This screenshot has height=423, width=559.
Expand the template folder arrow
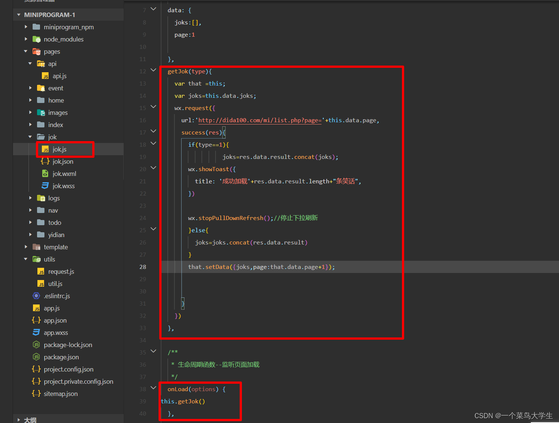pos(26,247)
